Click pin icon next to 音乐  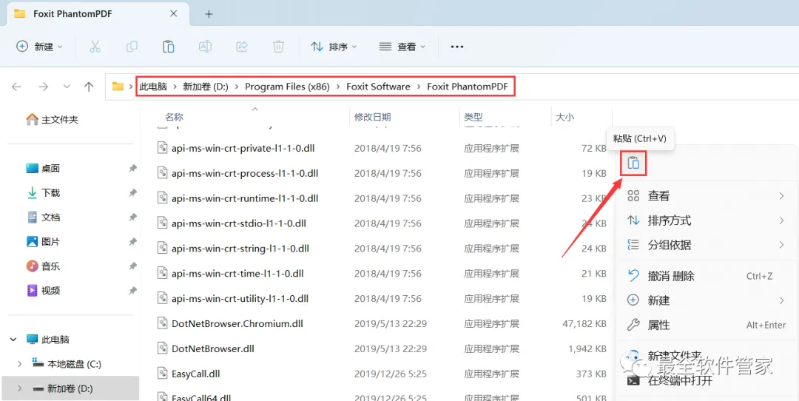coord(132,266)
